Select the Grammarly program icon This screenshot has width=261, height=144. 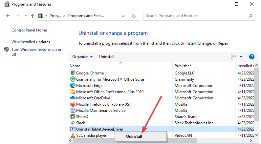73,79
